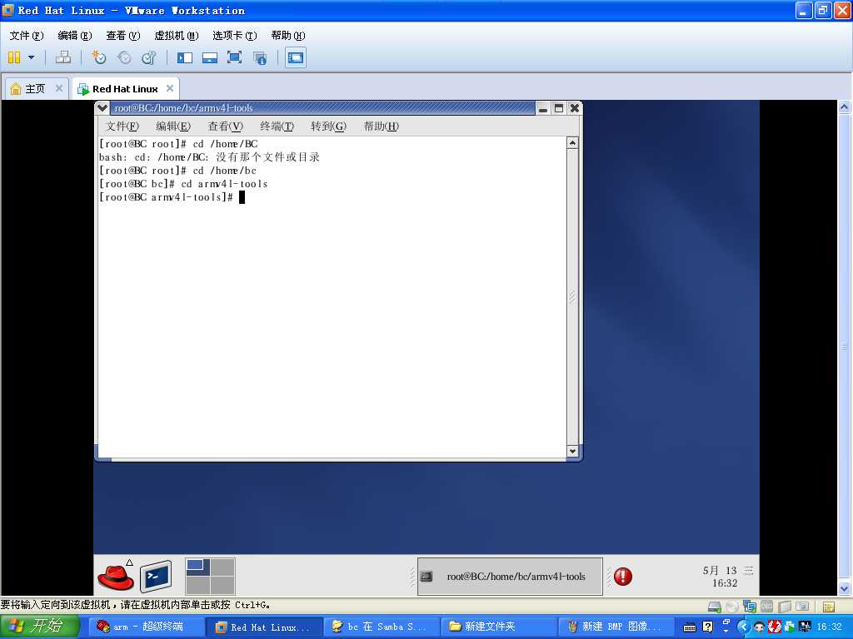The height and width of the screenshot is (639, 853).
Task: Click the GNOME panel clock showing 16:32
Action: [726, 577]
